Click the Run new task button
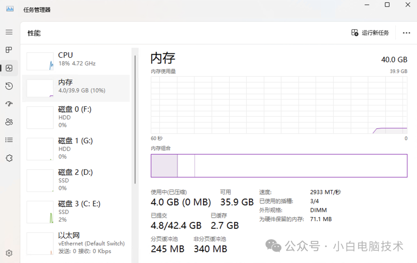 tap(370, 33)
